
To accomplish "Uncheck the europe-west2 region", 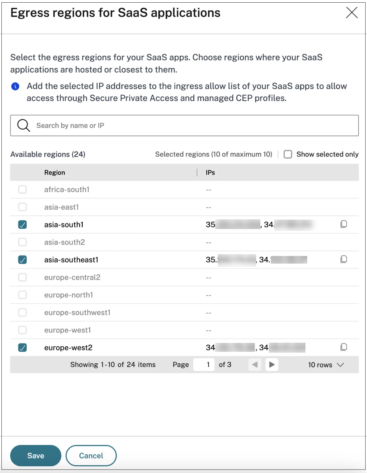I will 22,348.
